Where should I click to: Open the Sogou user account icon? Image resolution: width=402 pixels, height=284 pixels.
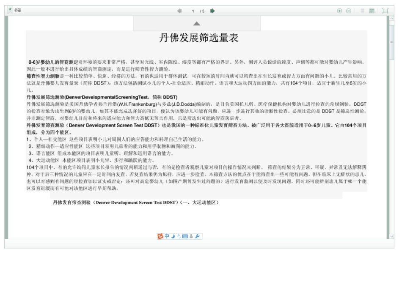tap(191, 236)
